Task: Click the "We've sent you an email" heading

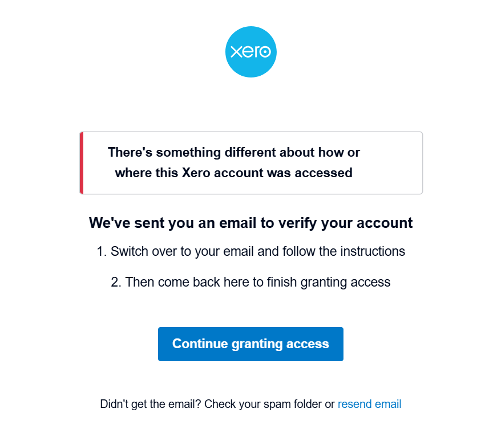Action: [x=250, y=223]
